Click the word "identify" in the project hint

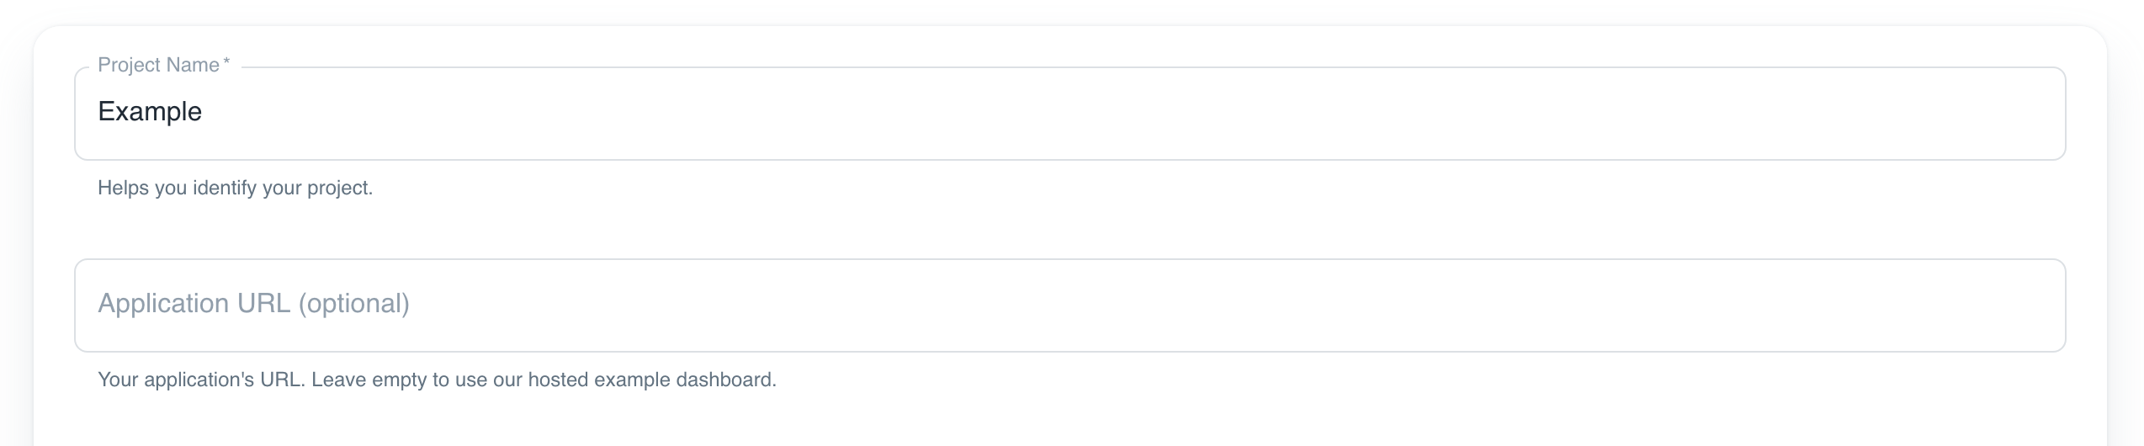click(224, 188)
